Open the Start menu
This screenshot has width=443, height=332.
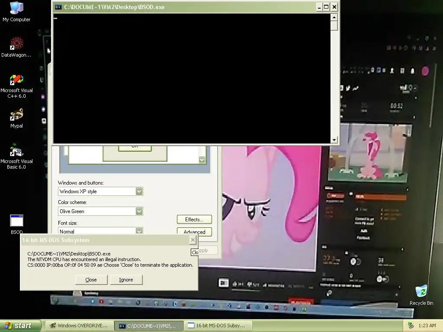pyautogui.click(x=20, y=326)
